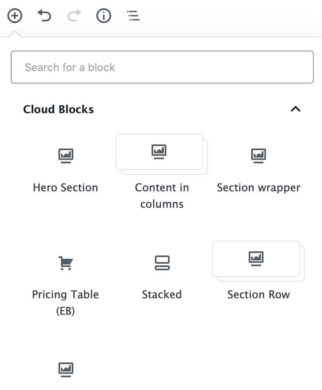Insert the Section wrapper block icon
The width and height of the screenshot is (322, 390).
(x=259, y=156)
